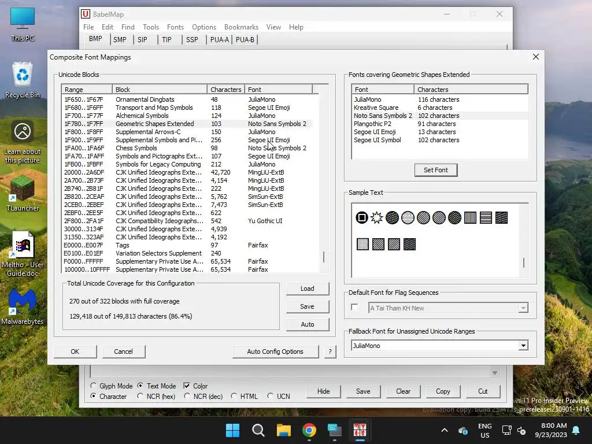Open the notification bell in the tray
Viewport: 592px width, 444px height.
[576, 430]
